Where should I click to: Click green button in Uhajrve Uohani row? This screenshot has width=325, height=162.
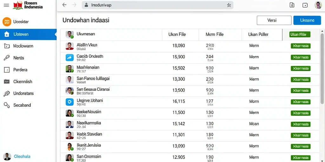coord(301,102)
